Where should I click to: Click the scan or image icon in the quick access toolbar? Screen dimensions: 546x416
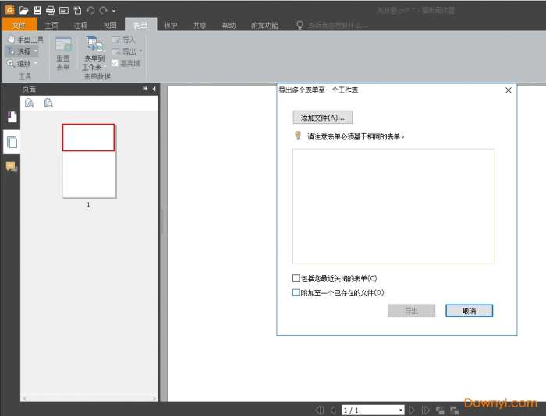[x=64, y=10]
